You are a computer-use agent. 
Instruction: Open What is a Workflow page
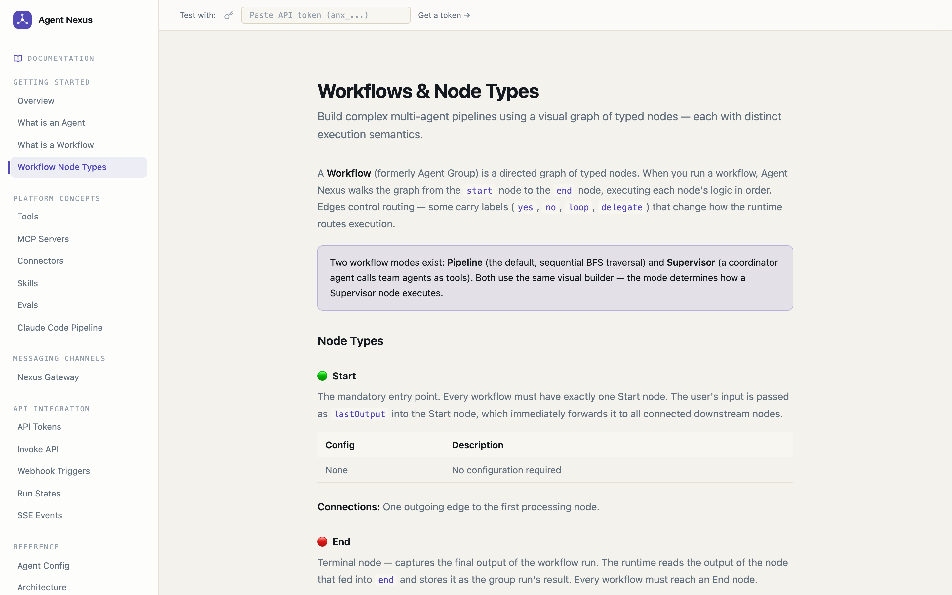[56, 145]
